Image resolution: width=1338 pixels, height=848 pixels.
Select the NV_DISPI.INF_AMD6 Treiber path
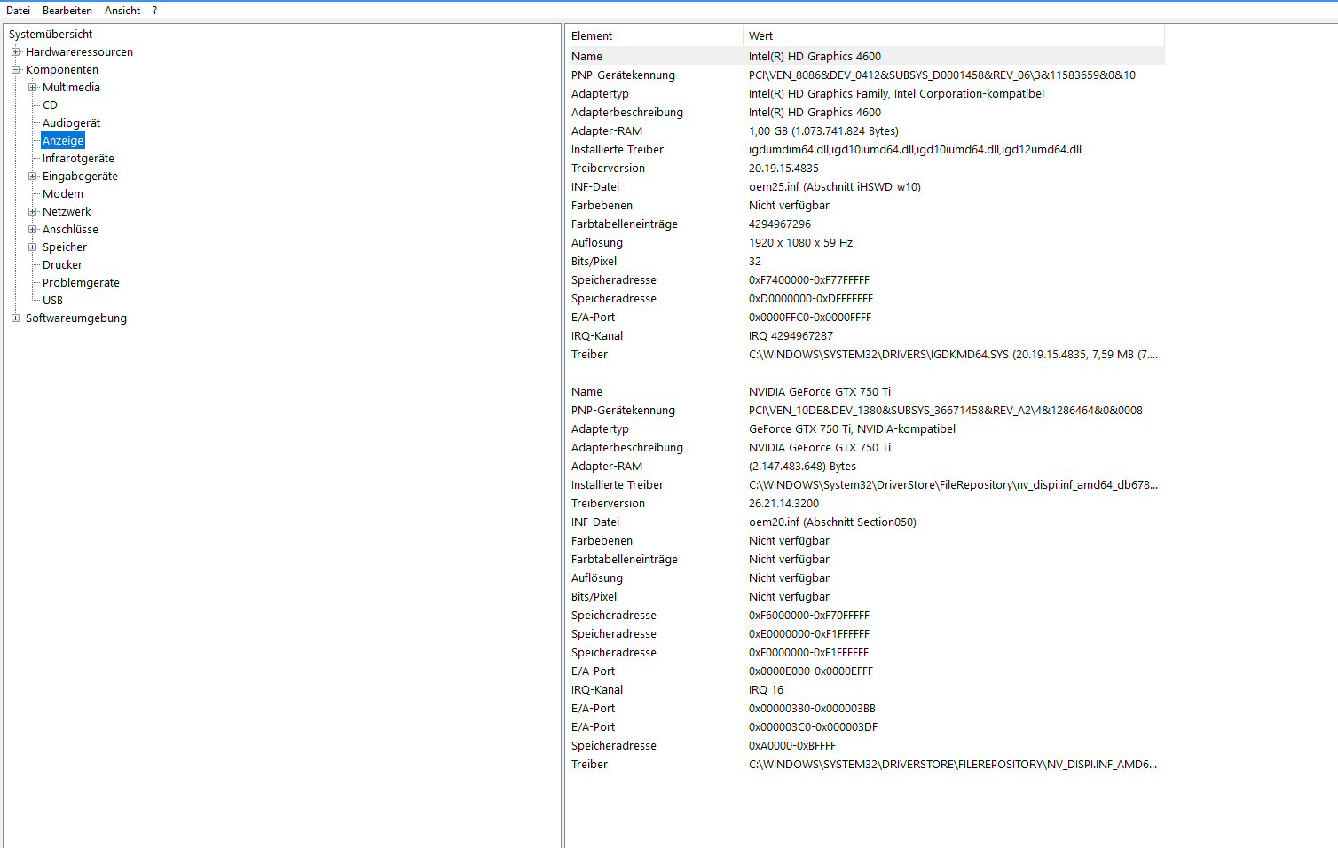tap(953, 765)
